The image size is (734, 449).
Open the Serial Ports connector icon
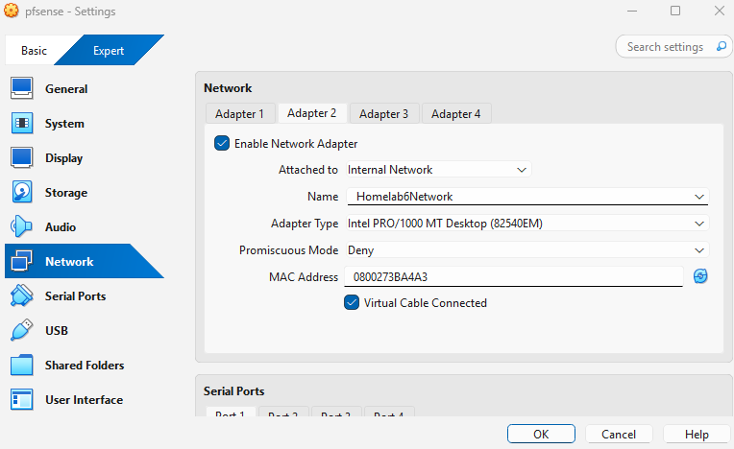21,295
